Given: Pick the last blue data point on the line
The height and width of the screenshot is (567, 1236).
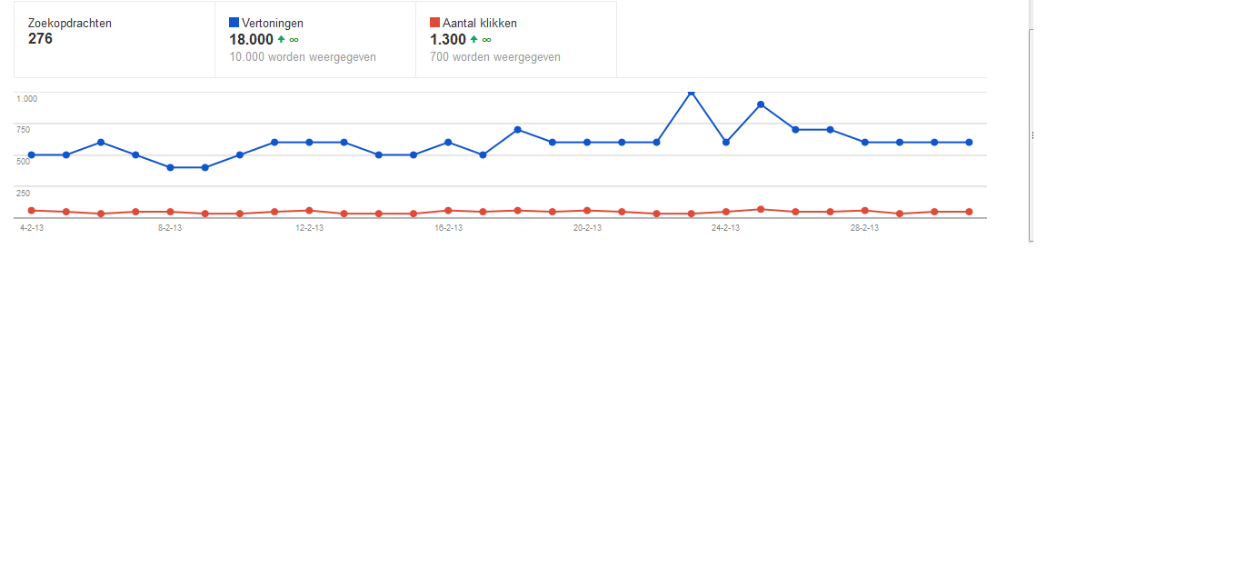Looking at the screenshot, I should (x=969, y=143).
